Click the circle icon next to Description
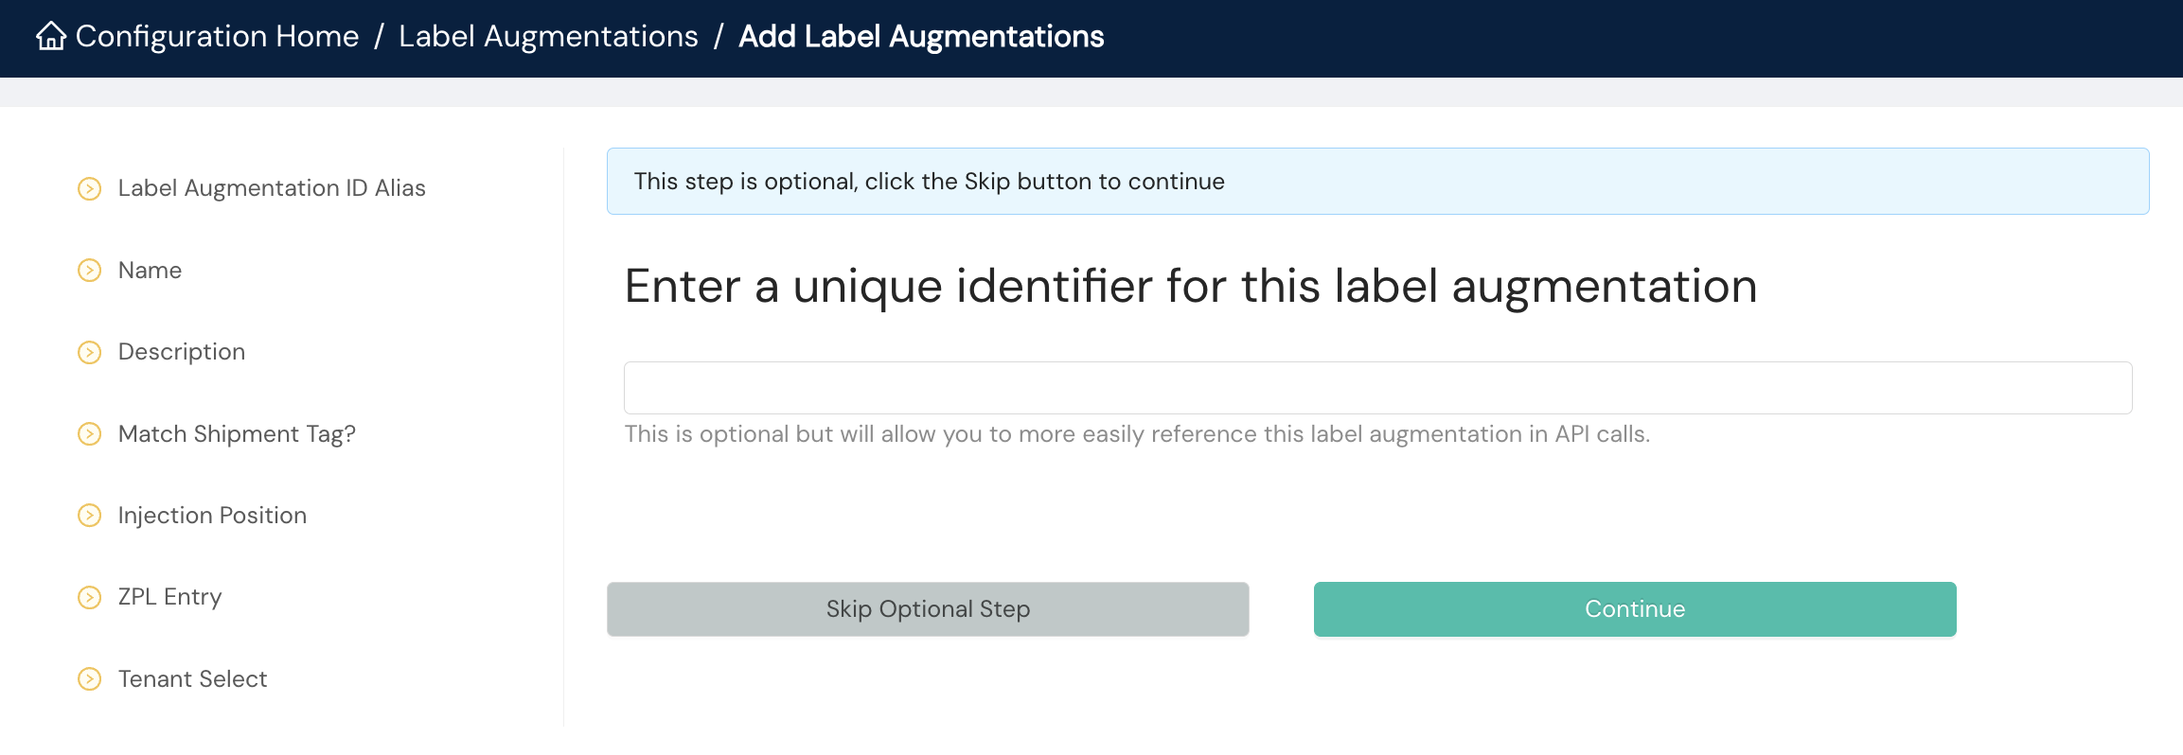 point(89,352)
